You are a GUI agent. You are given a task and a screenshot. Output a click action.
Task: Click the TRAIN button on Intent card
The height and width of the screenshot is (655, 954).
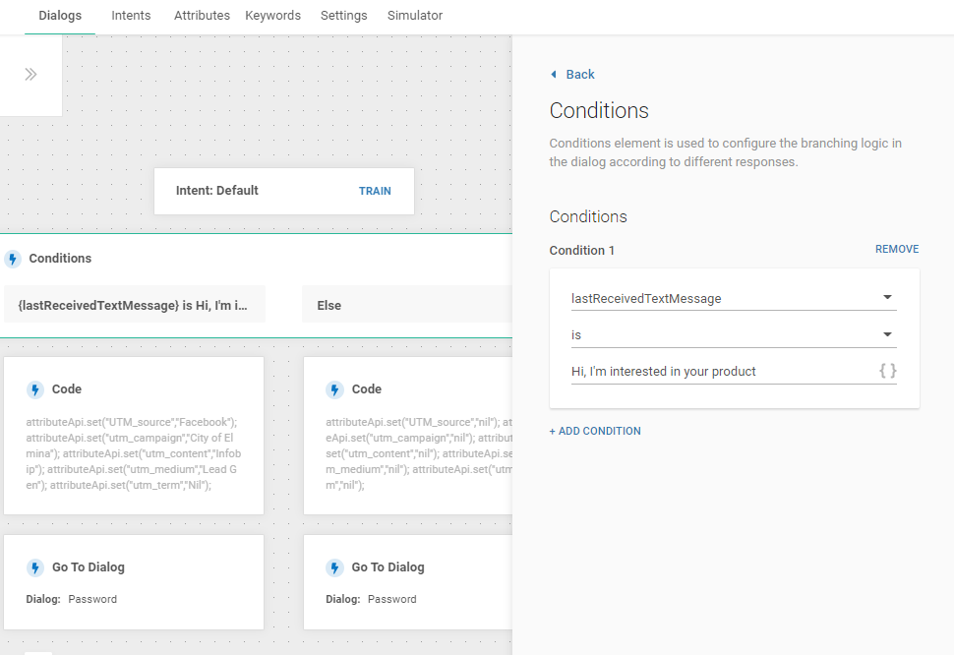(375, 191)
